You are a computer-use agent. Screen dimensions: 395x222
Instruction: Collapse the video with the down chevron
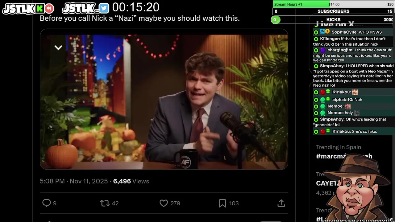(x=58, y=47)
